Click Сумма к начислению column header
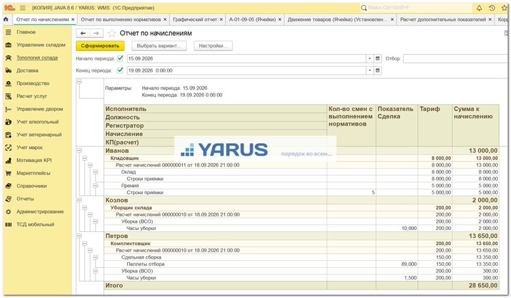 pos(476,125)
